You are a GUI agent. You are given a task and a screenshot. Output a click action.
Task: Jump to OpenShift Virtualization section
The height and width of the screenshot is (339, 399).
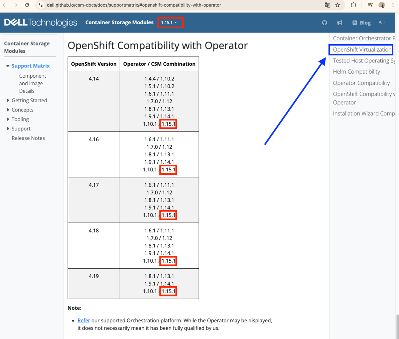coord(362,49)
